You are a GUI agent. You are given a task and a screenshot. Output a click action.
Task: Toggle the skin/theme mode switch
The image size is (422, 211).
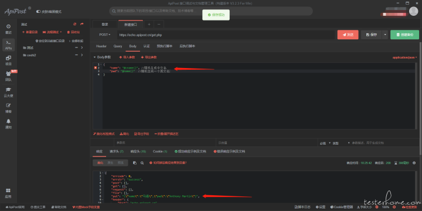38,12
